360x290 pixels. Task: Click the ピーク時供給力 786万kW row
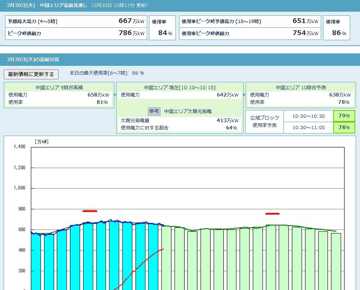click(76, 33)
